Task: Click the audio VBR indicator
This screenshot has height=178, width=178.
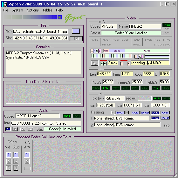Action: (77, 116)
